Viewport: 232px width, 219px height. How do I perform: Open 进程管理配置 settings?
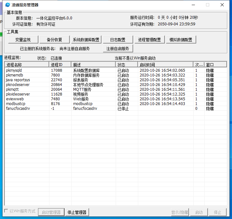tap(150, 40)
